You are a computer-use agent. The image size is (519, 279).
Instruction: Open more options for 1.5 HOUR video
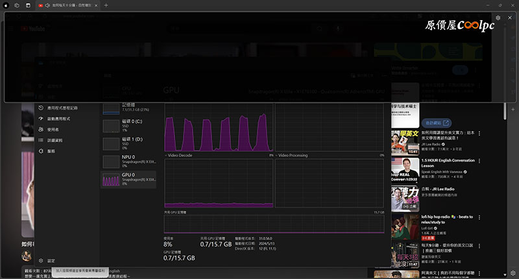tap(479, 161)
